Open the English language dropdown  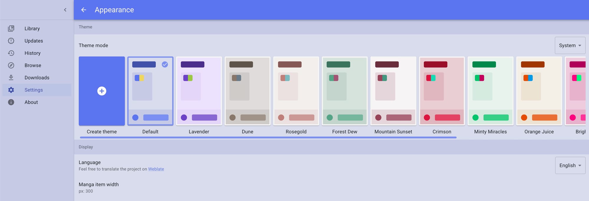pos(570,165)
